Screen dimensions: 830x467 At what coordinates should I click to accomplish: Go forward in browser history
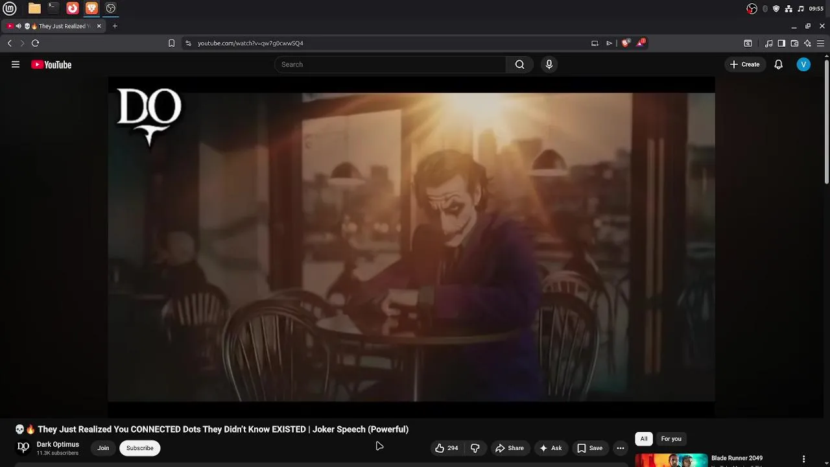click(x=21, y=43)
